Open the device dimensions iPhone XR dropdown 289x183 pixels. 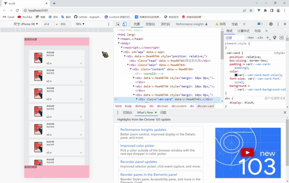click(26, 24)
